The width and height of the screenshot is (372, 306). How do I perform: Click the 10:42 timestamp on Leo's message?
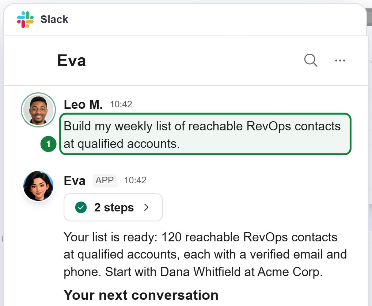click(x=121, y=104)
